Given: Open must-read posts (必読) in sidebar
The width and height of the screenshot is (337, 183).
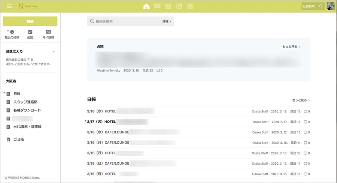Looking at the screenshot, I should 30,34.
